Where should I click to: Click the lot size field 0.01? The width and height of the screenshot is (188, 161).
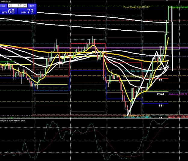click(17, 5)
